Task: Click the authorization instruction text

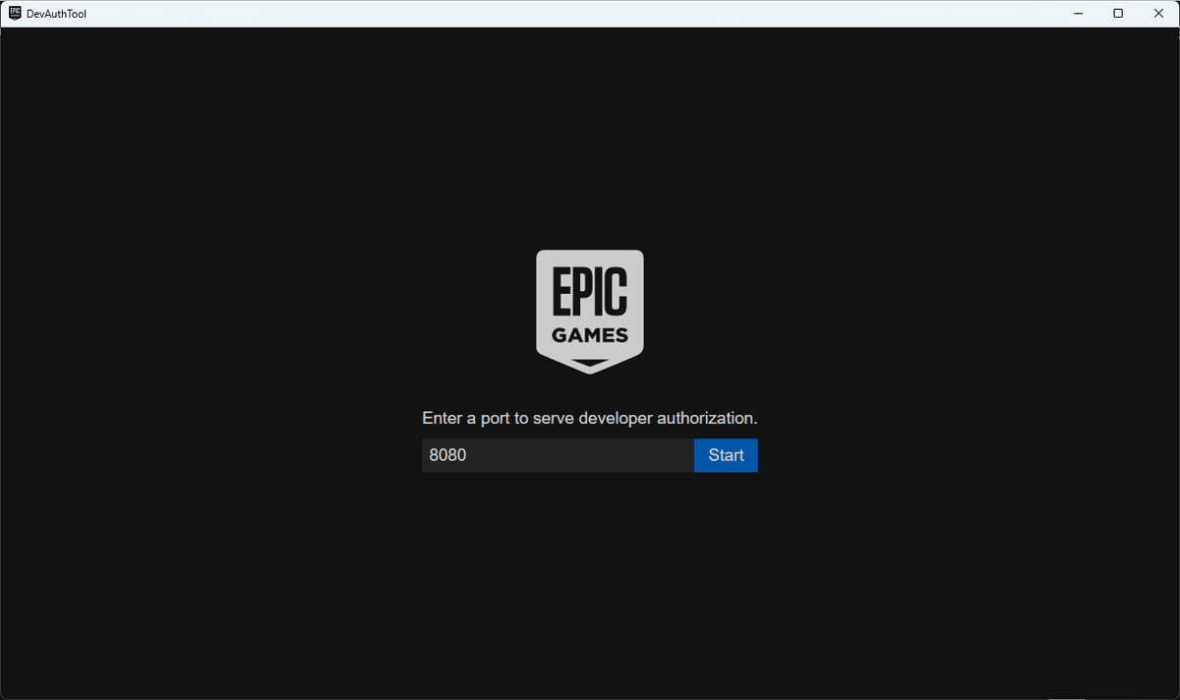Action: click(x=590, y=417)
